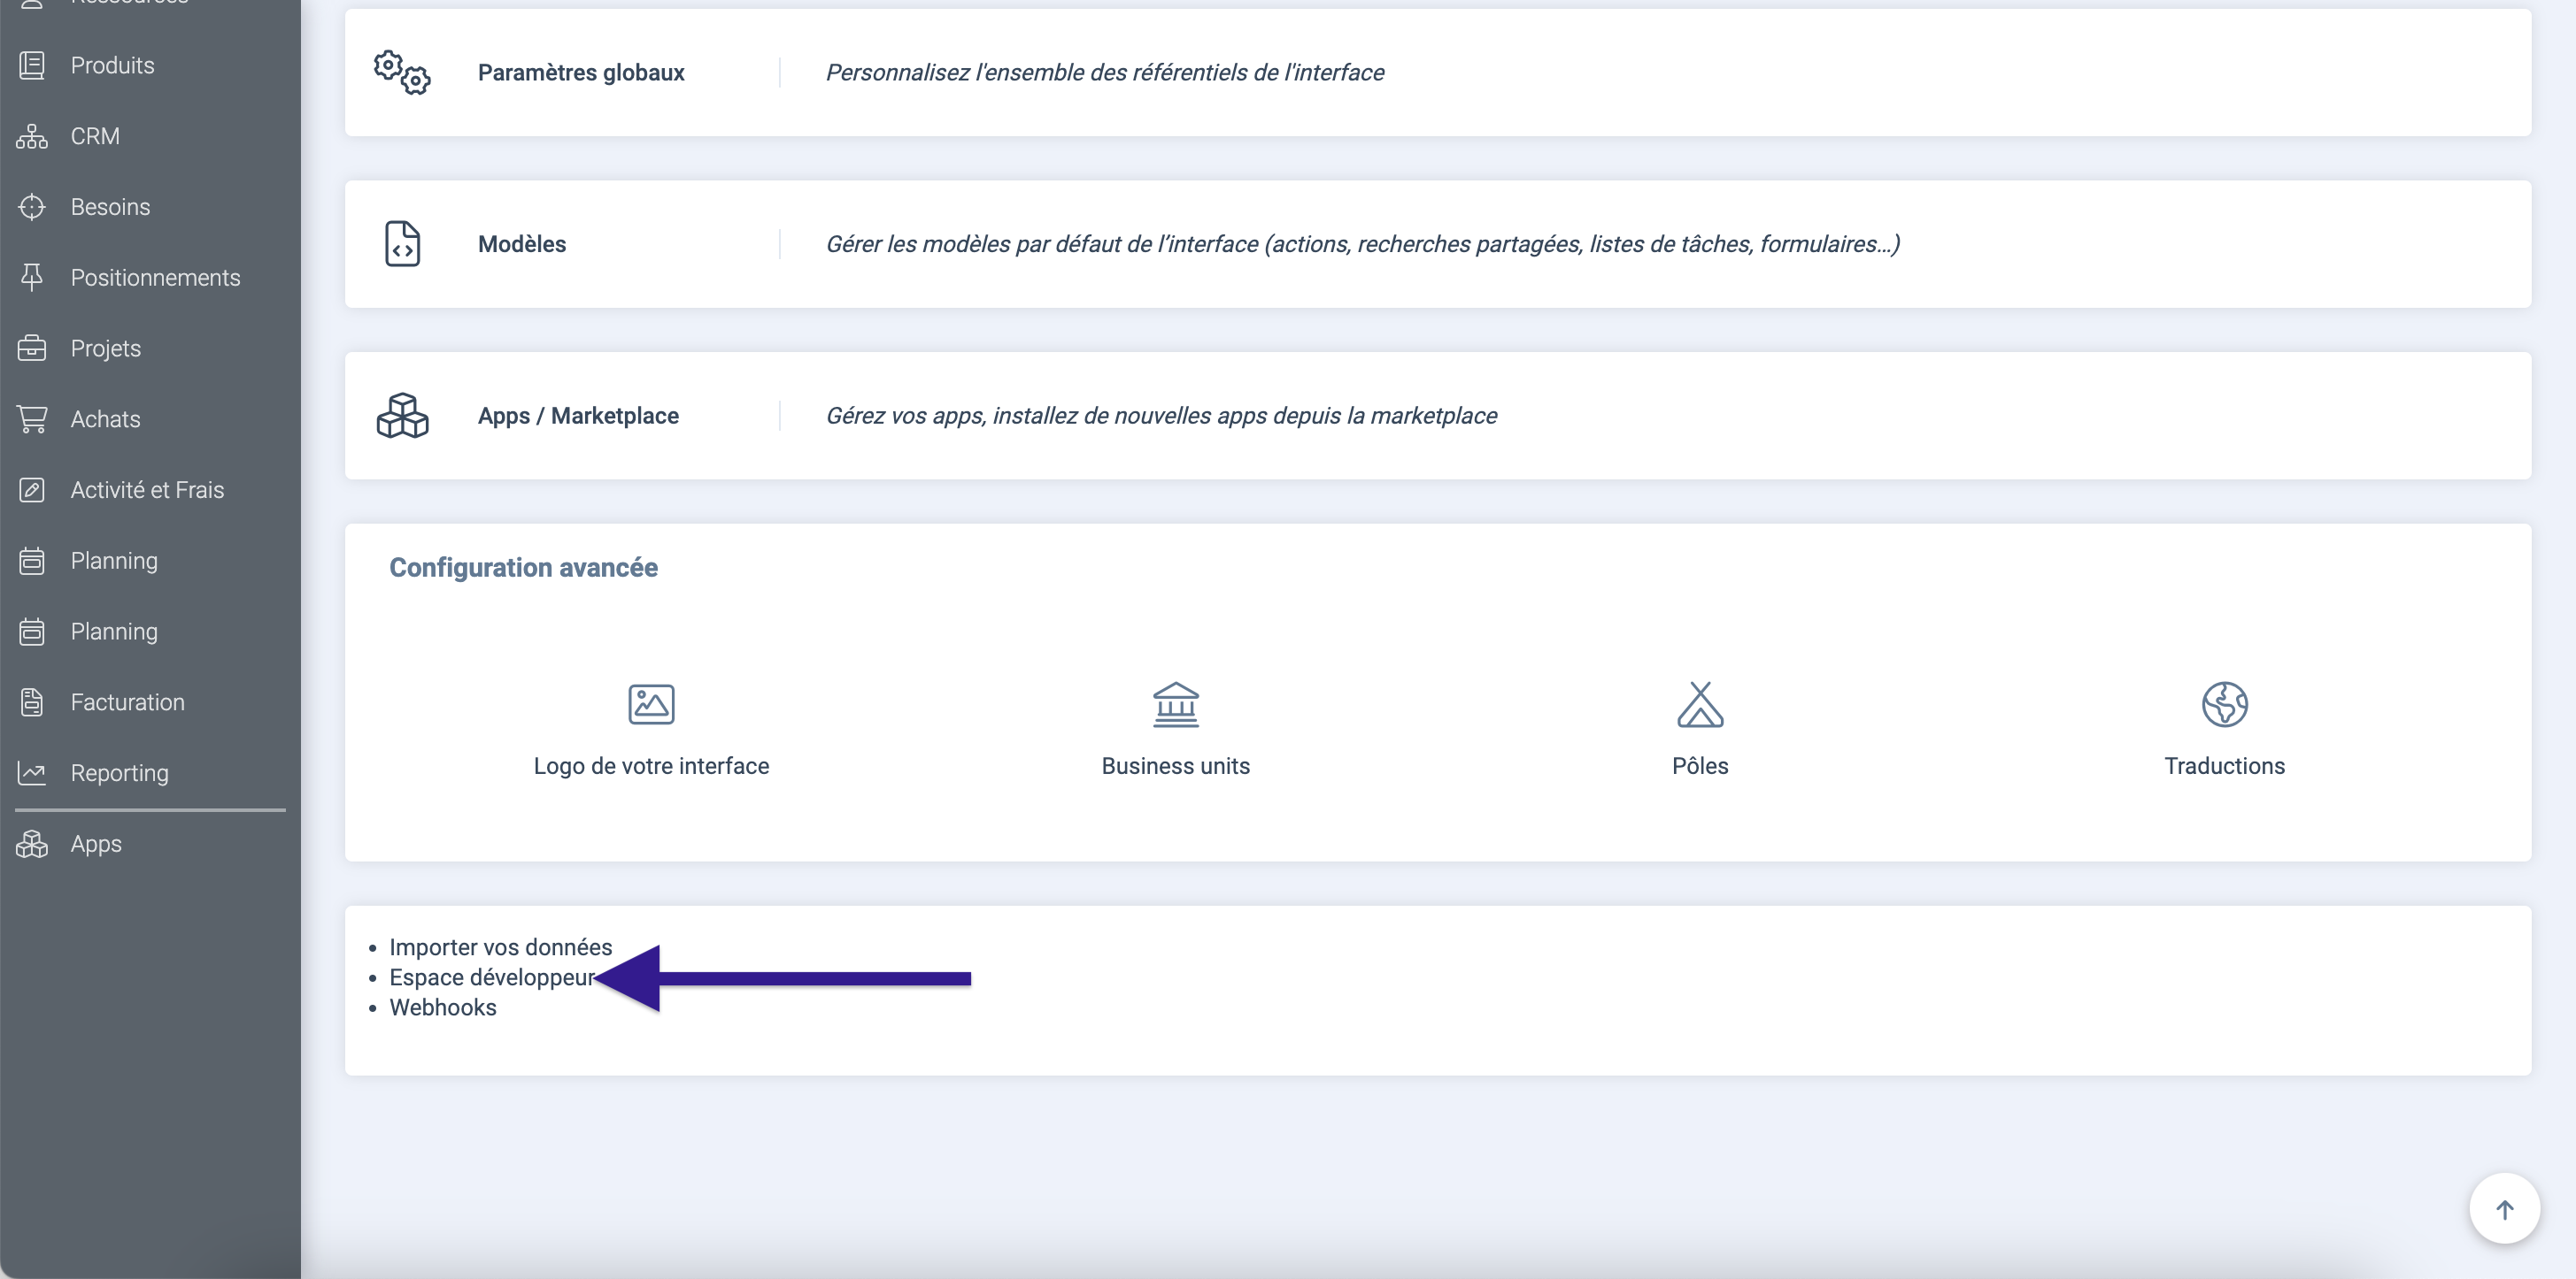The width and height of the screenshot is (2576, 1279).
Task: Click the Besoins target icon in sidebar
Action: 32,207
